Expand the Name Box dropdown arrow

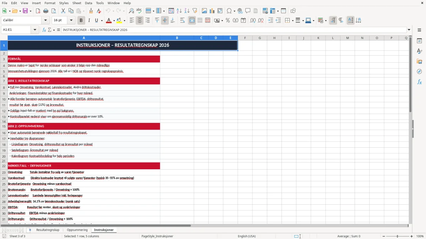point(35,30)
